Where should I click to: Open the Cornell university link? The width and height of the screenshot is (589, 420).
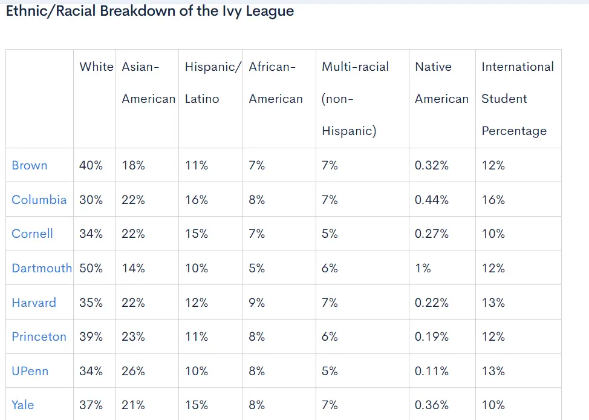(33, 234)
